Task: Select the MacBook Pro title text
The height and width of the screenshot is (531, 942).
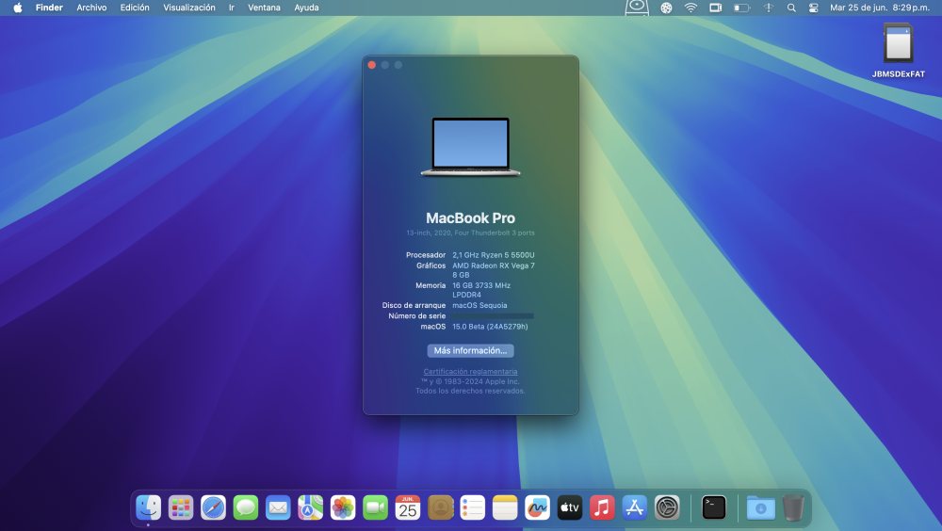Action: coord(470,218)
